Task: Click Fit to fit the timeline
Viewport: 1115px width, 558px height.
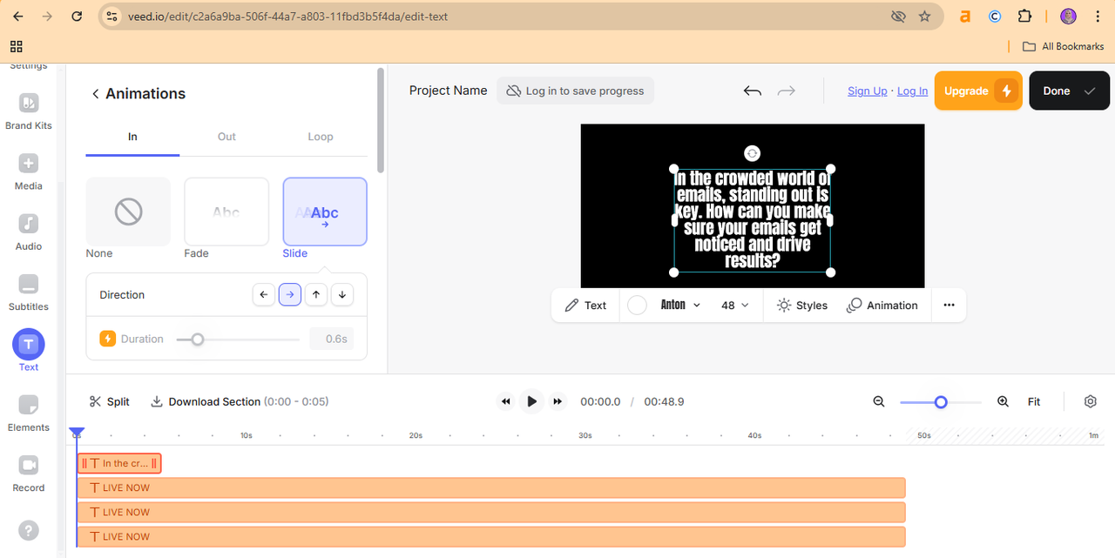Action: point(1034,401)
